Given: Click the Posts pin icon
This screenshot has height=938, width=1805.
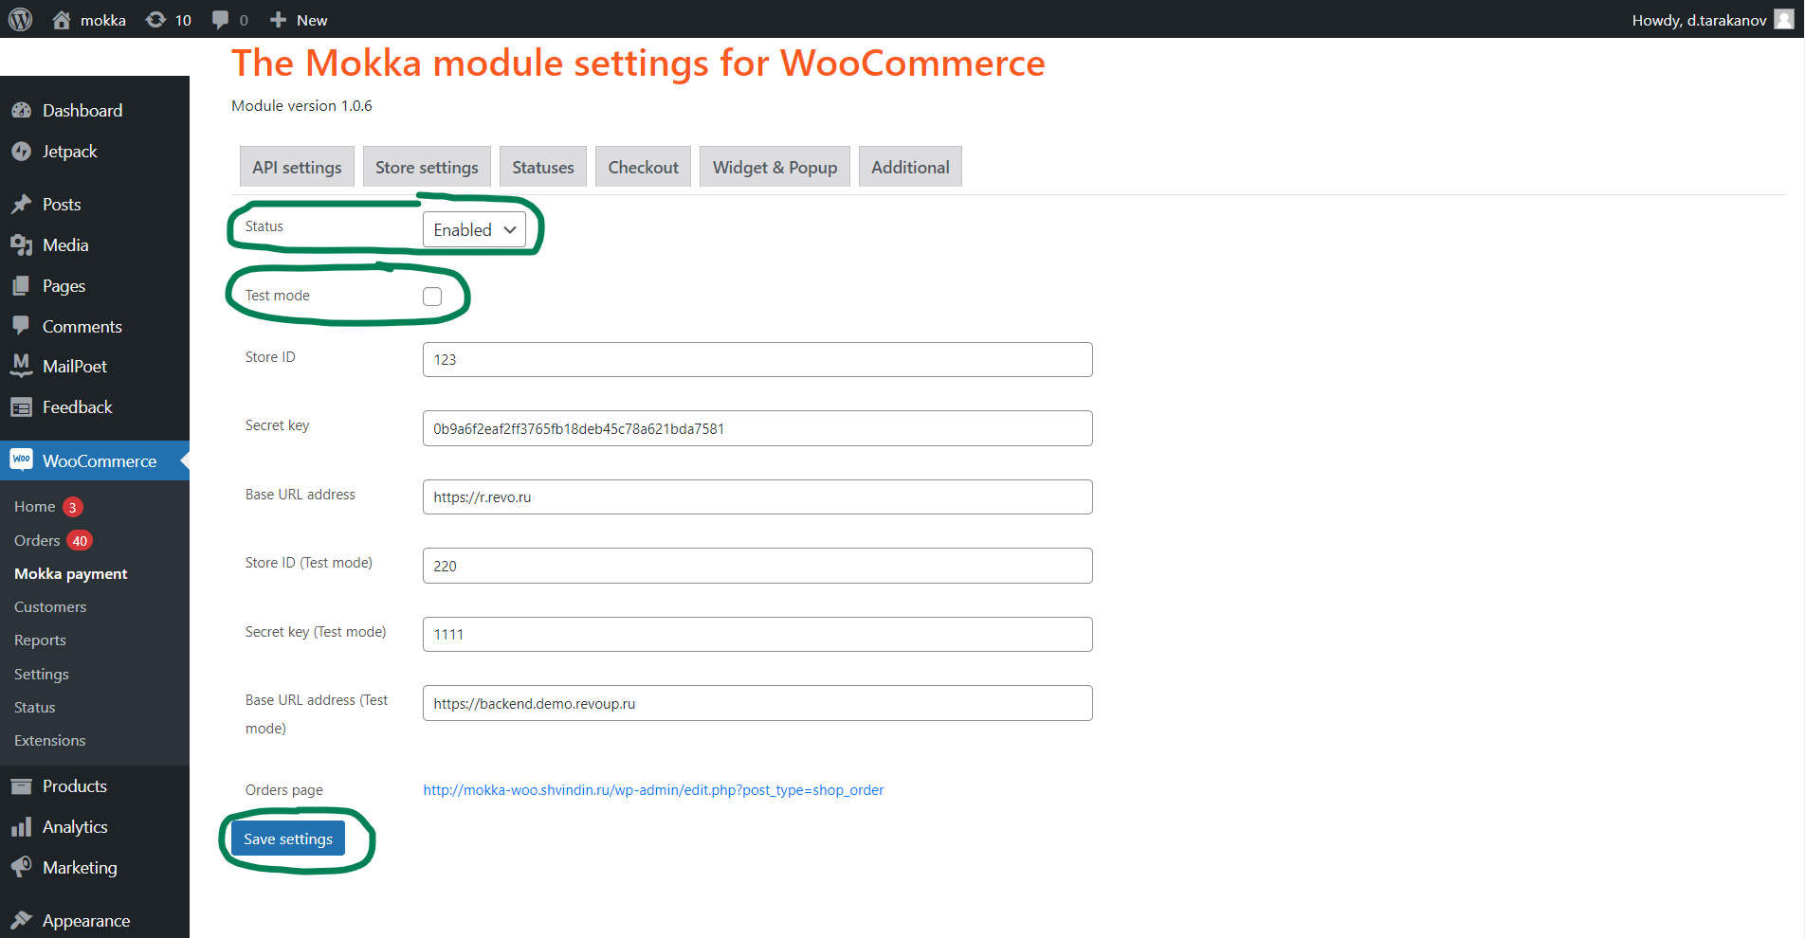Looking at the screenshot, I should 22,204.
